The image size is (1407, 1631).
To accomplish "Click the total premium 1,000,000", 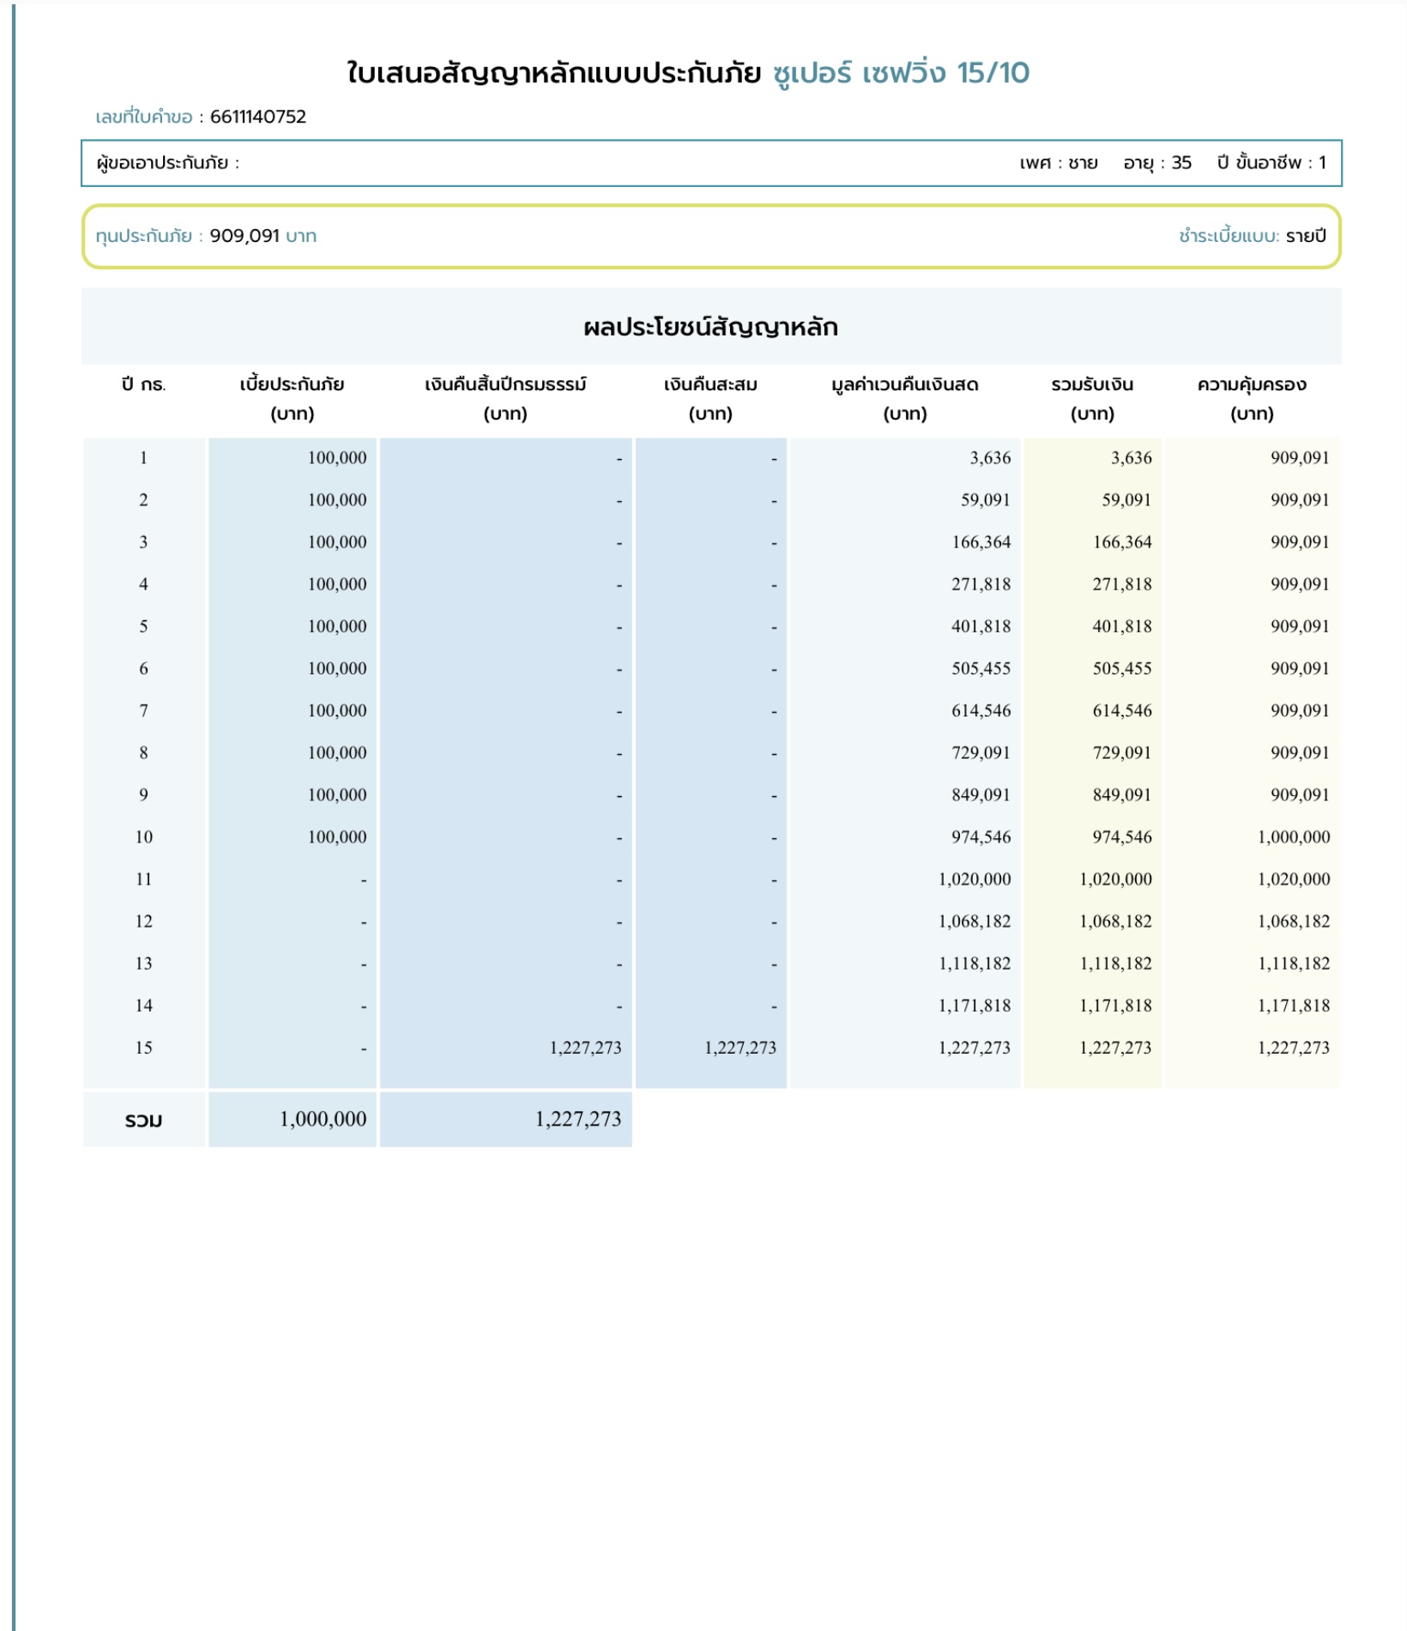I will 323,1119.
